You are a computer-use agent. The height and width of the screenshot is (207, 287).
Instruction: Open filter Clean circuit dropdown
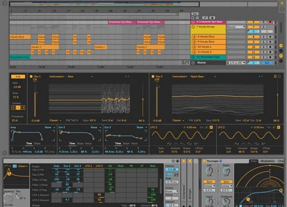click(23, 166)
